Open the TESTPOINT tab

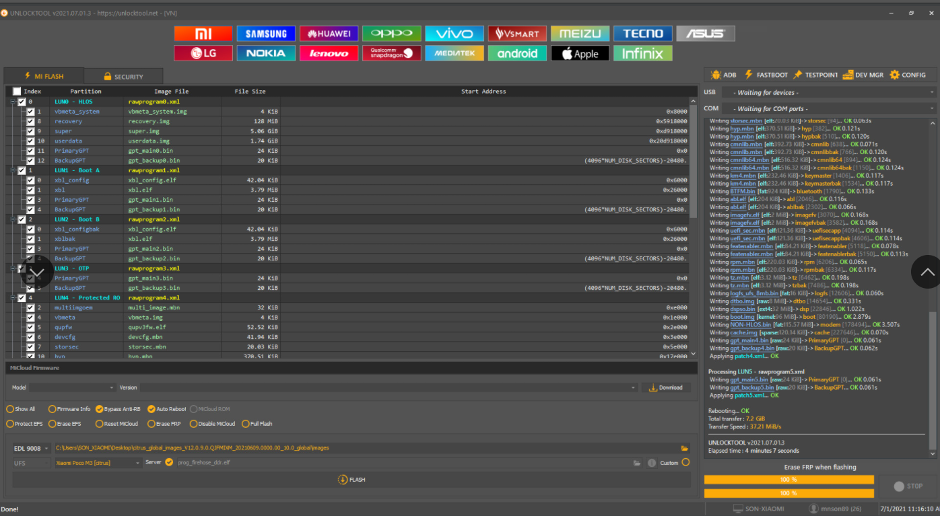(x=815, y=75)
